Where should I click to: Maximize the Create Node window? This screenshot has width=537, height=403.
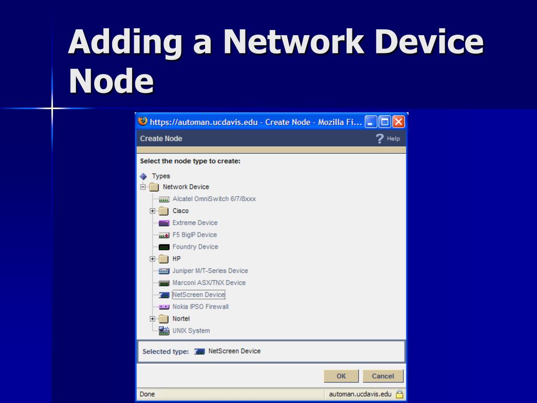385,122
